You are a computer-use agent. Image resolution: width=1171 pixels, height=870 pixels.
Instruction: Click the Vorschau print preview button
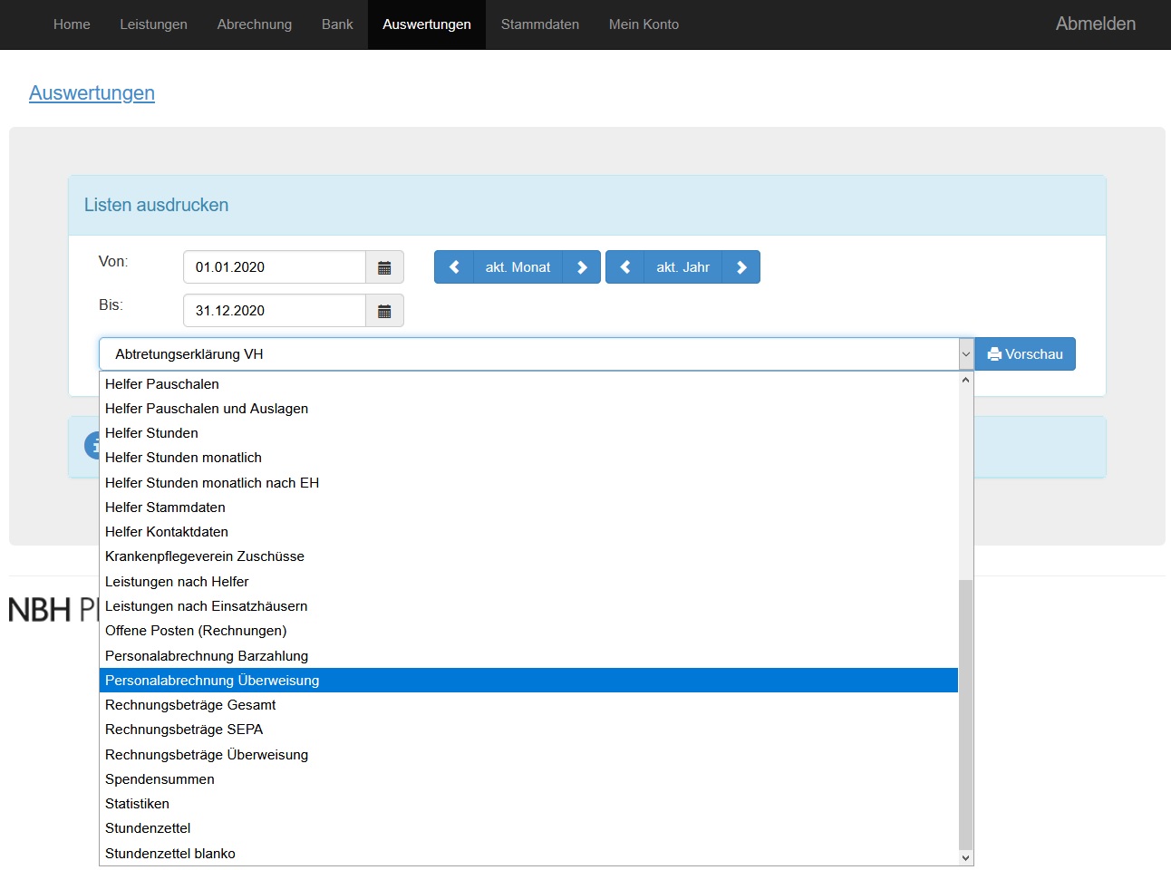click(1025, 354)
